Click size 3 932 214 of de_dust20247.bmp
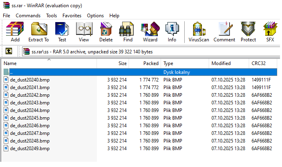Viewport: 282px width, 167px height. 117,133
